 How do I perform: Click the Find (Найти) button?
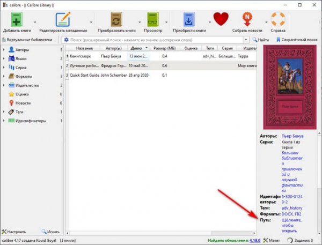pos(261,40)
